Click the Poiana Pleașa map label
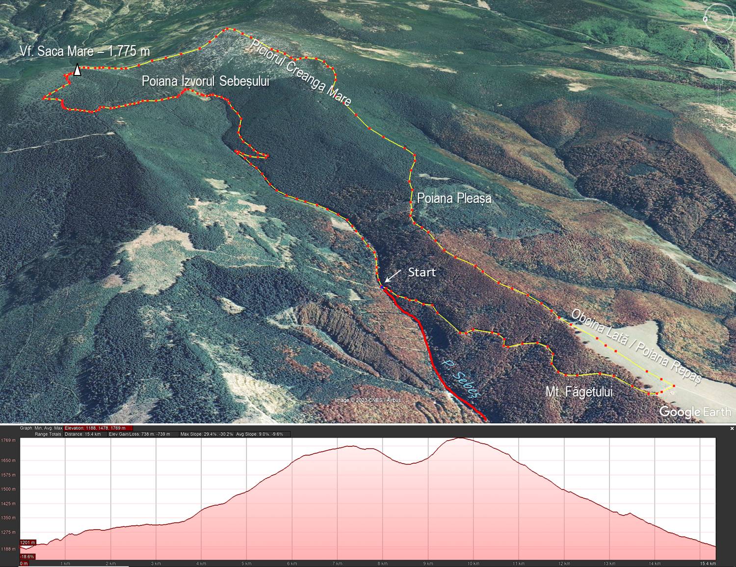Viewport: 736px width, 567px height. (453, 198)
